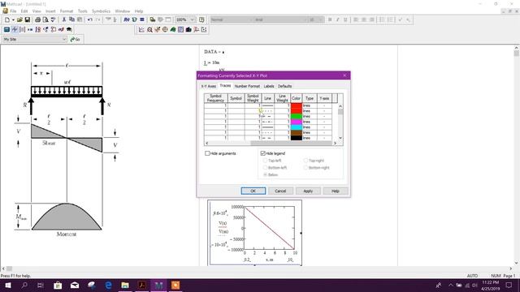Click the magenta trace color swatch

click(x=296, y=122)
